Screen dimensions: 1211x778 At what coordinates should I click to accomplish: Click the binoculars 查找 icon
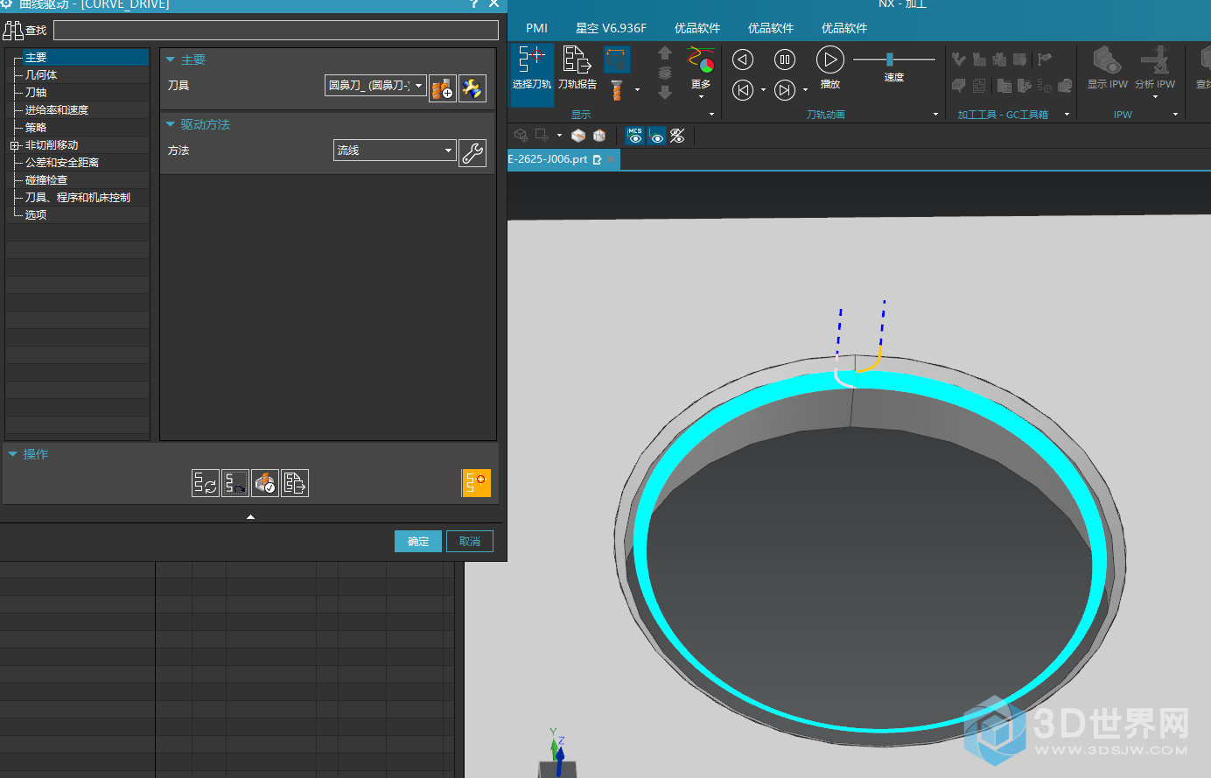click(13, 31)
